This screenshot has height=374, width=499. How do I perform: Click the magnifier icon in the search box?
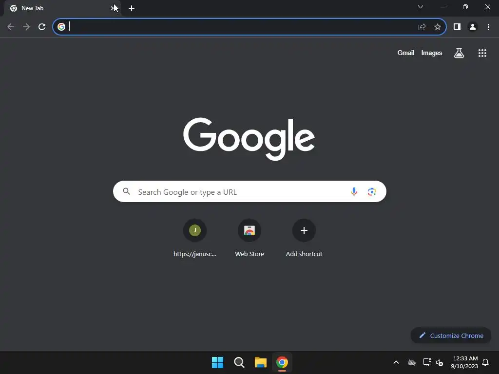(127, 191)
